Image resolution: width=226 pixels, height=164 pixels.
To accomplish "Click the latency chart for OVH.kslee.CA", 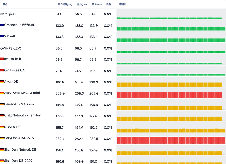I will pyautogui.click(x=171, y=71).
